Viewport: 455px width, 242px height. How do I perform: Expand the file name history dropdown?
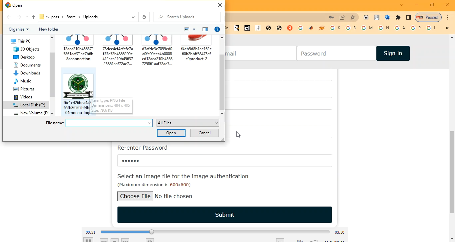tap(150, 123)
